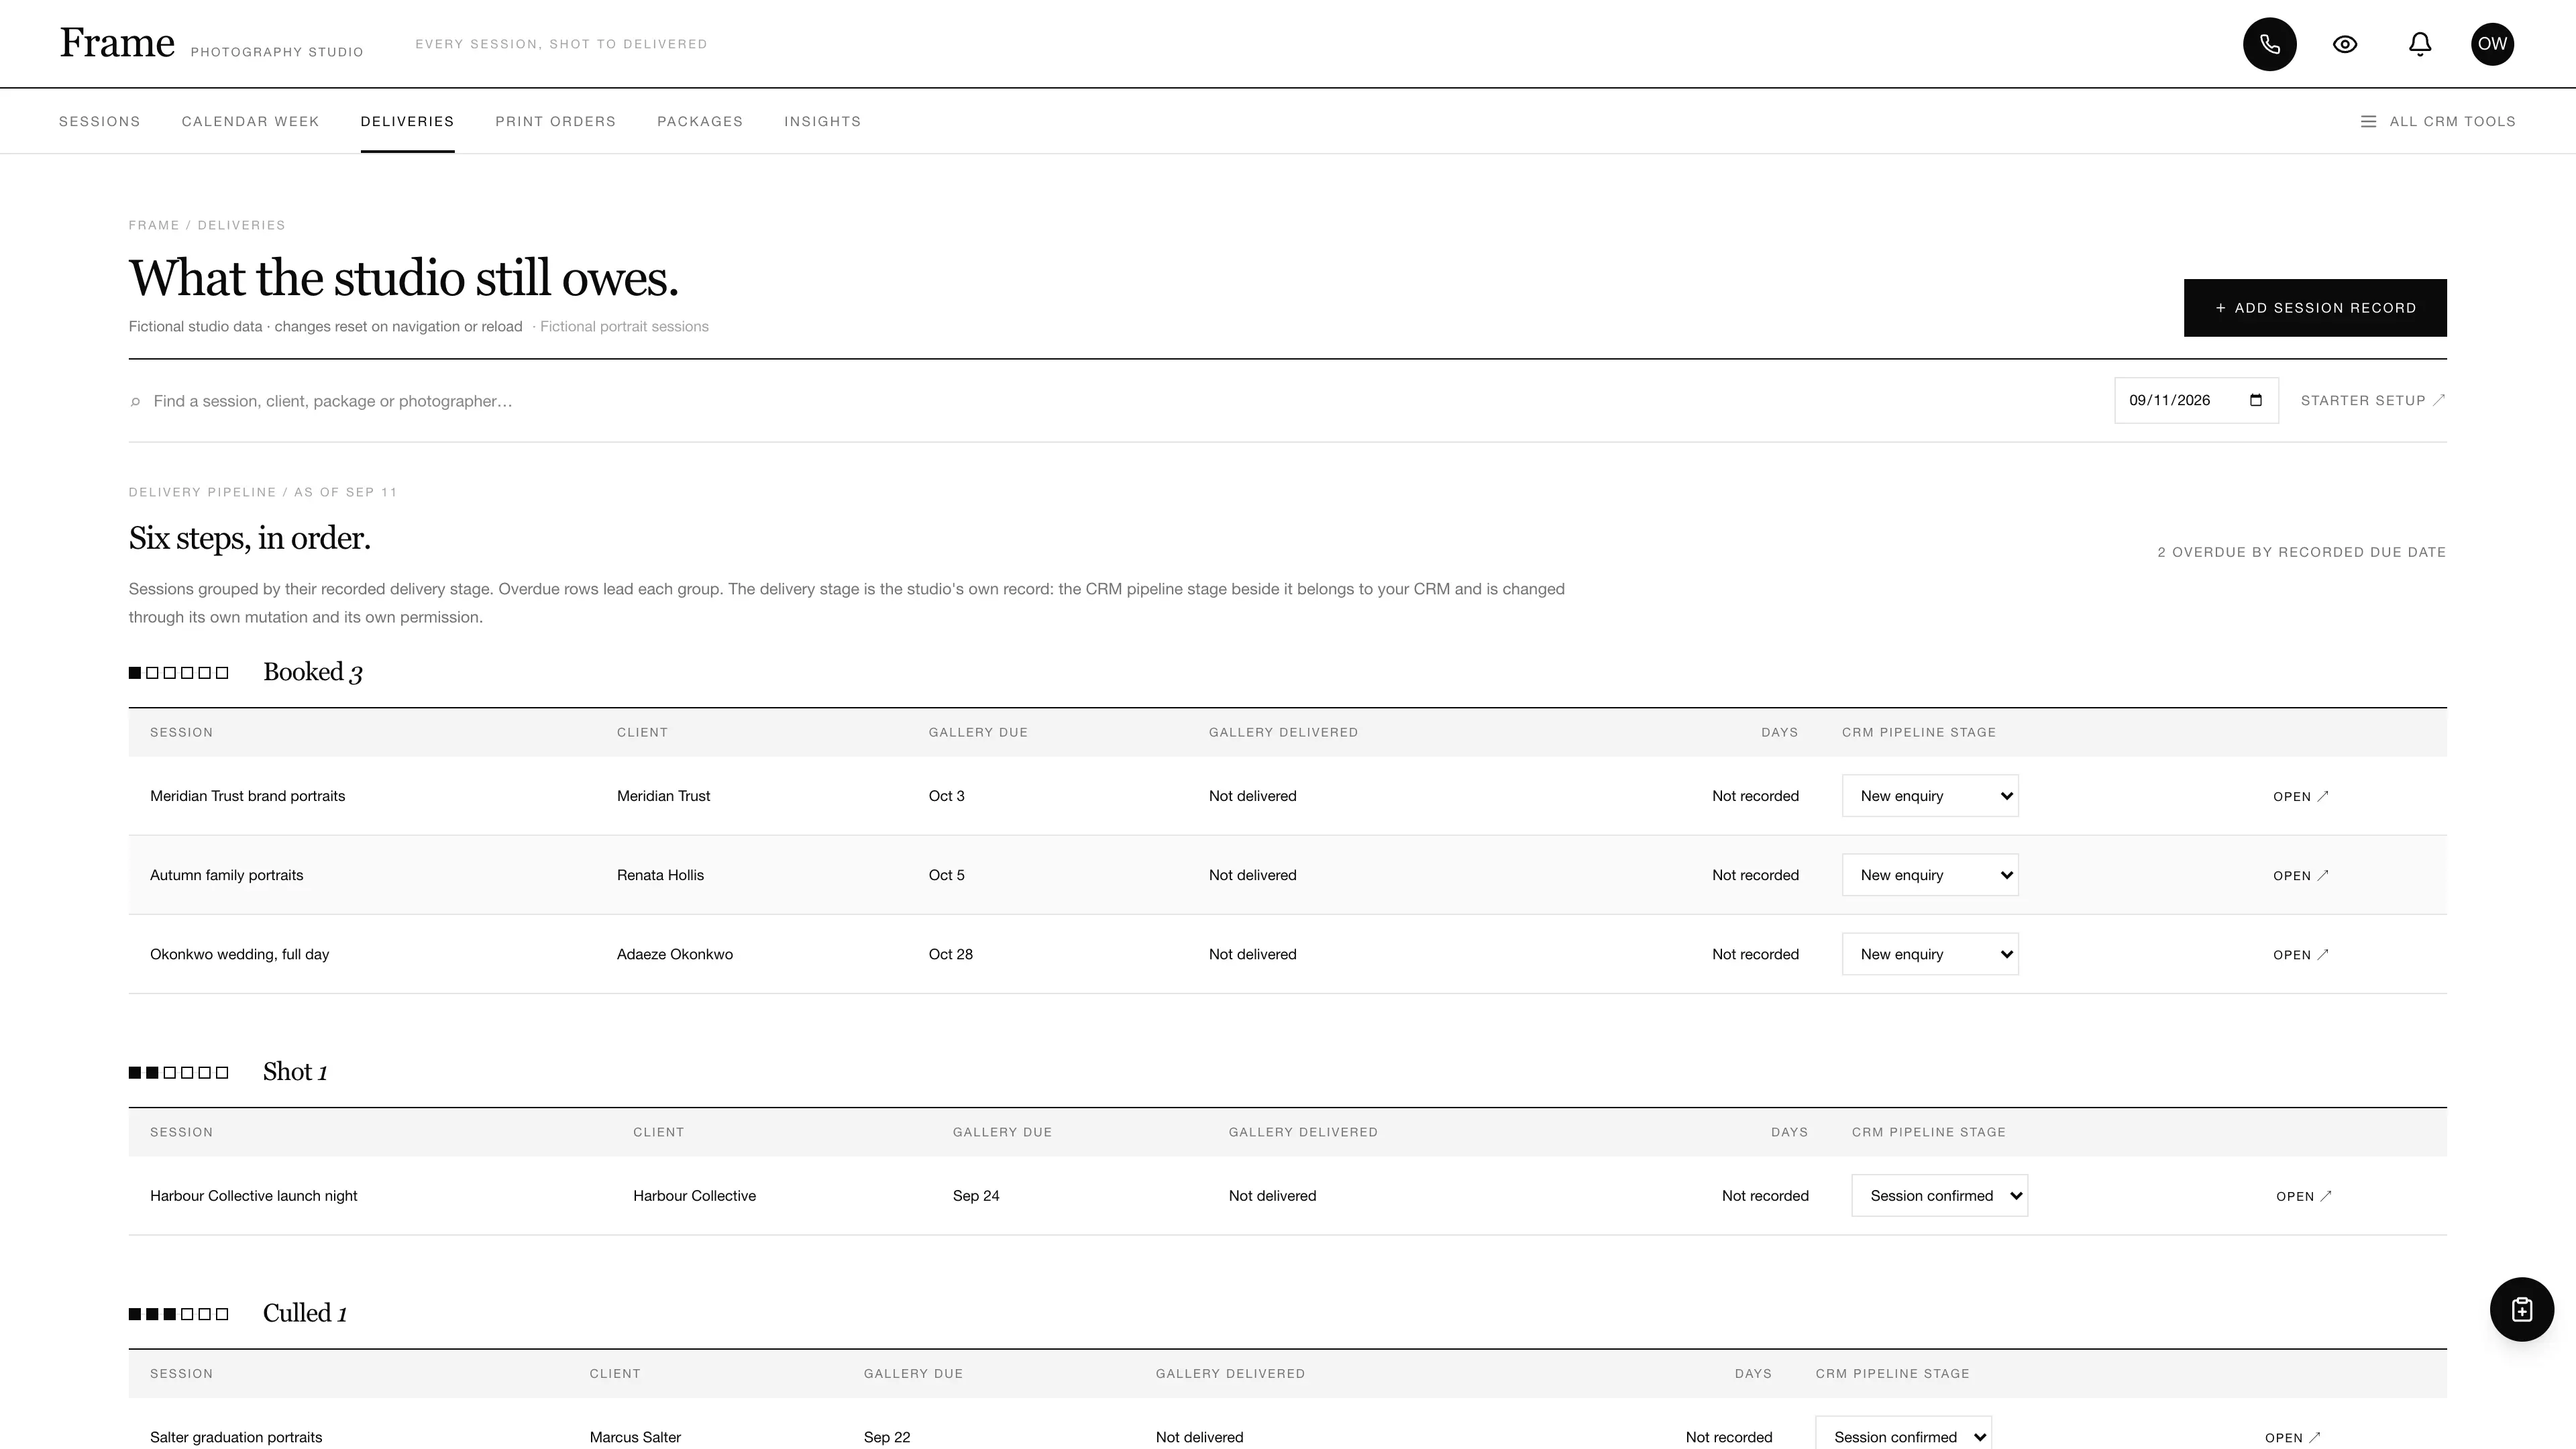Click the Booked stage progress squares

(179, 673)
